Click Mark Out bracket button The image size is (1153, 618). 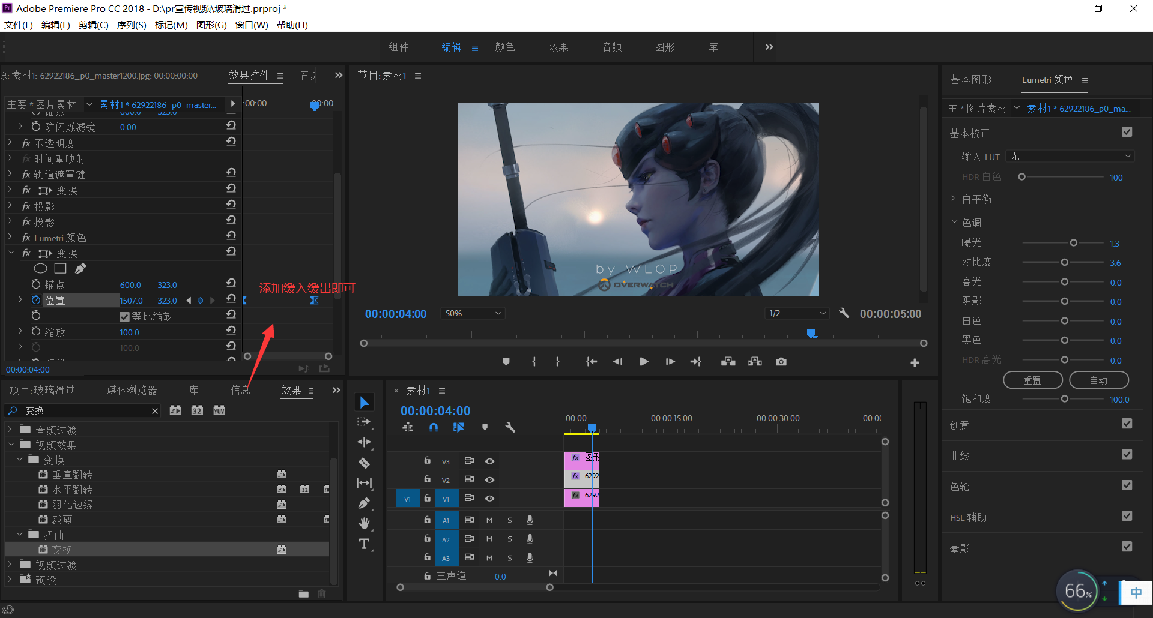558,362
